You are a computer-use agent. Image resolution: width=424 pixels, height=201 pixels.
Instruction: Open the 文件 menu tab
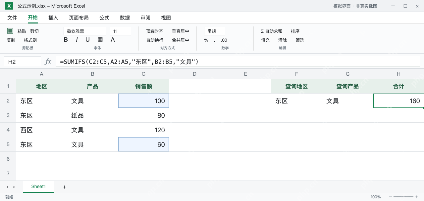(12, 18)
